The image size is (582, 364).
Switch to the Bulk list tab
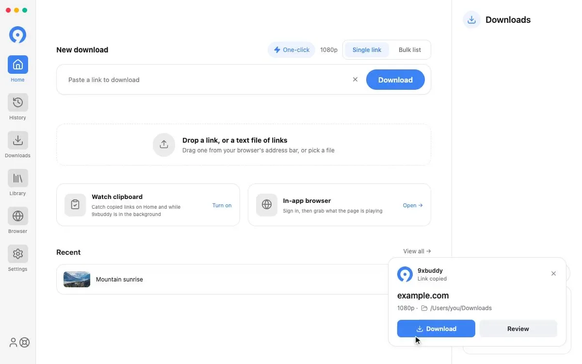coord(410,50)
